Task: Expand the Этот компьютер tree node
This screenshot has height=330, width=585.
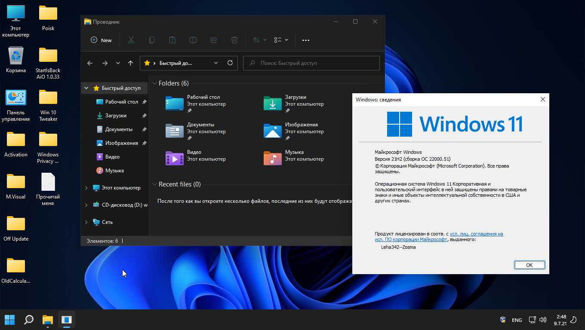Action: click(86, 188)
